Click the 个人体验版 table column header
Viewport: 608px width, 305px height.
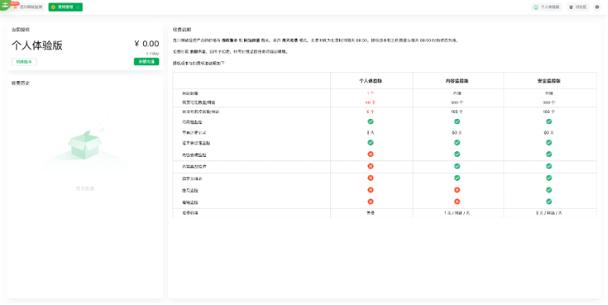[370, 81]
